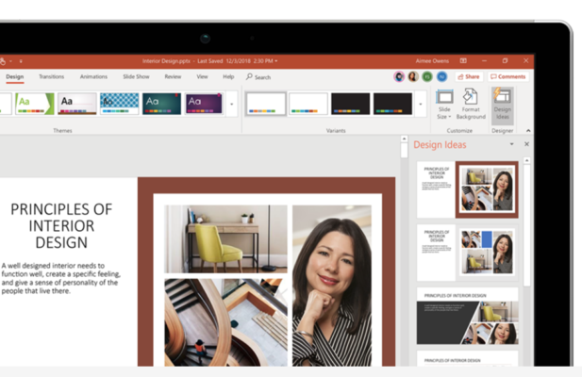Select the spiral staircase photo on slide

[x=225, y=322]
